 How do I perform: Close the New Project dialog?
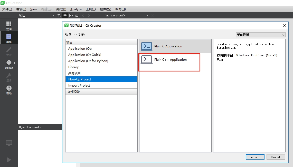(x=285, y=25)
